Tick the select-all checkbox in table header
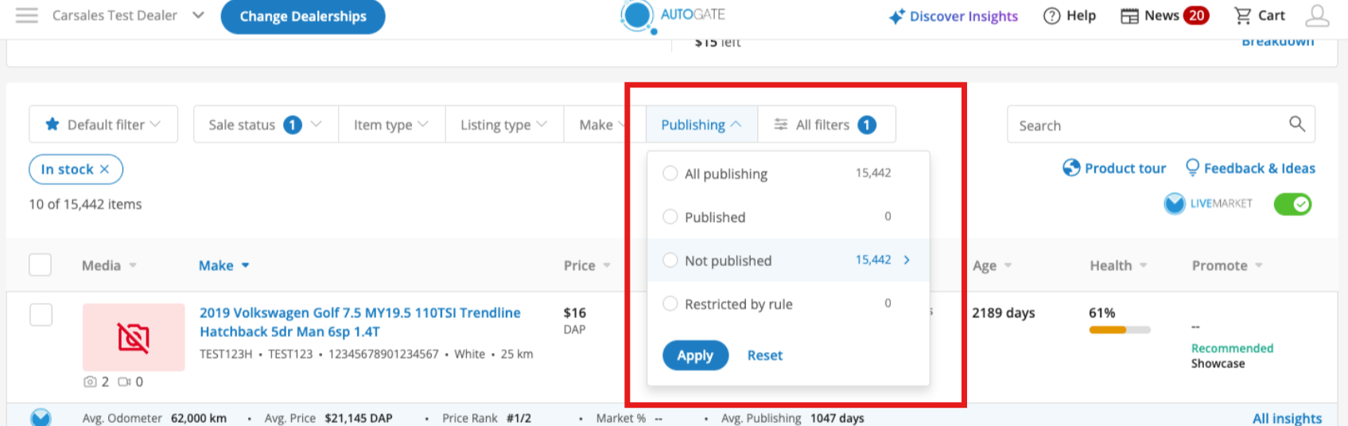 (41, 265)
